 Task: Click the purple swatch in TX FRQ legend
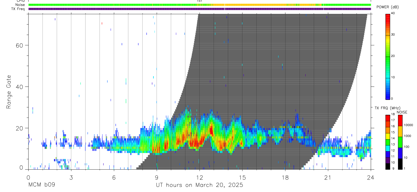tap(387, 160)
